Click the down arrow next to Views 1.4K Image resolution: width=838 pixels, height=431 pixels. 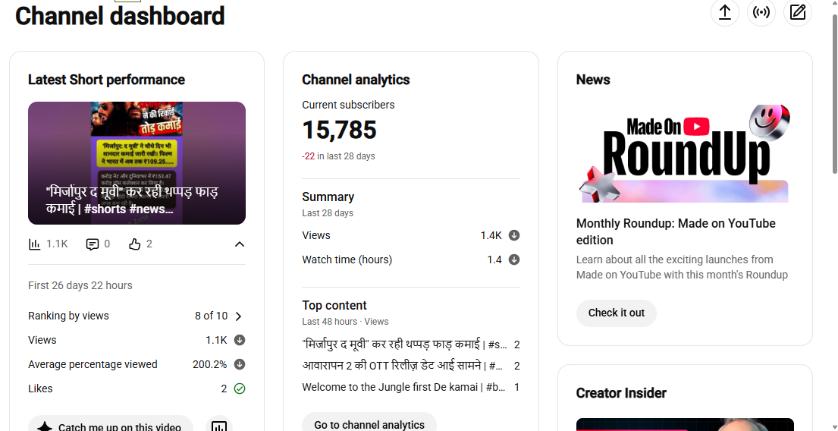[x=514, y=235]
